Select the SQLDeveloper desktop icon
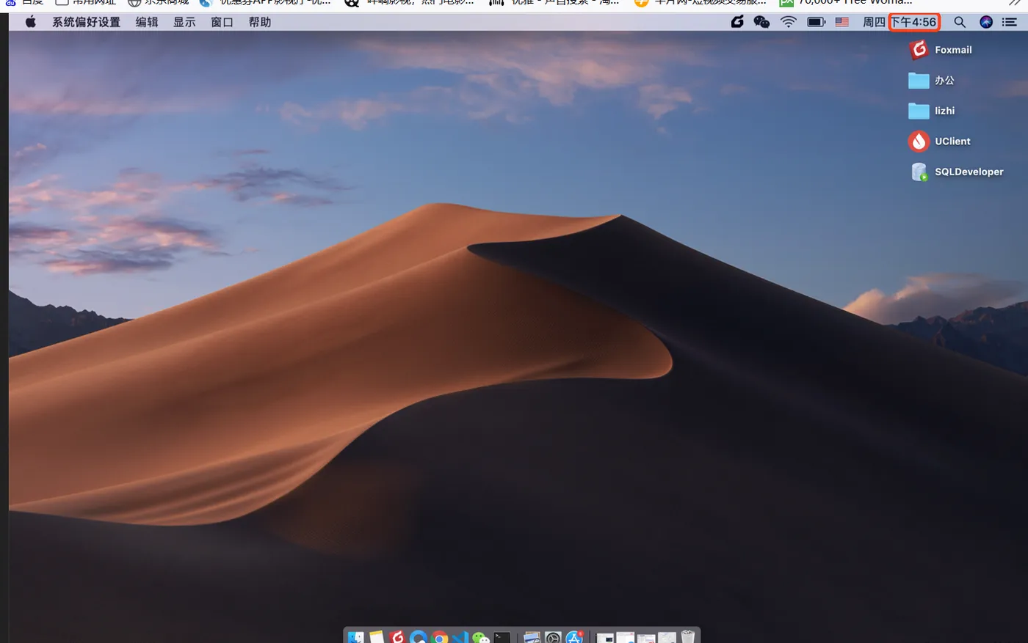This screenshot has width=1028, height=643. (957, 172)
